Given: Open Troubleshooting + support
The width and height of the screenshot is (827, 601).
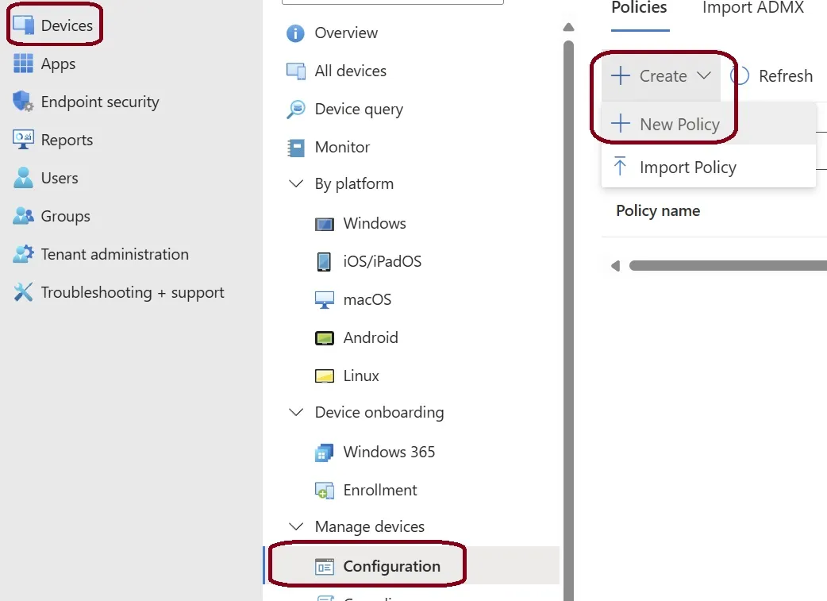Looking at the screenshot, I should [133, 292].
